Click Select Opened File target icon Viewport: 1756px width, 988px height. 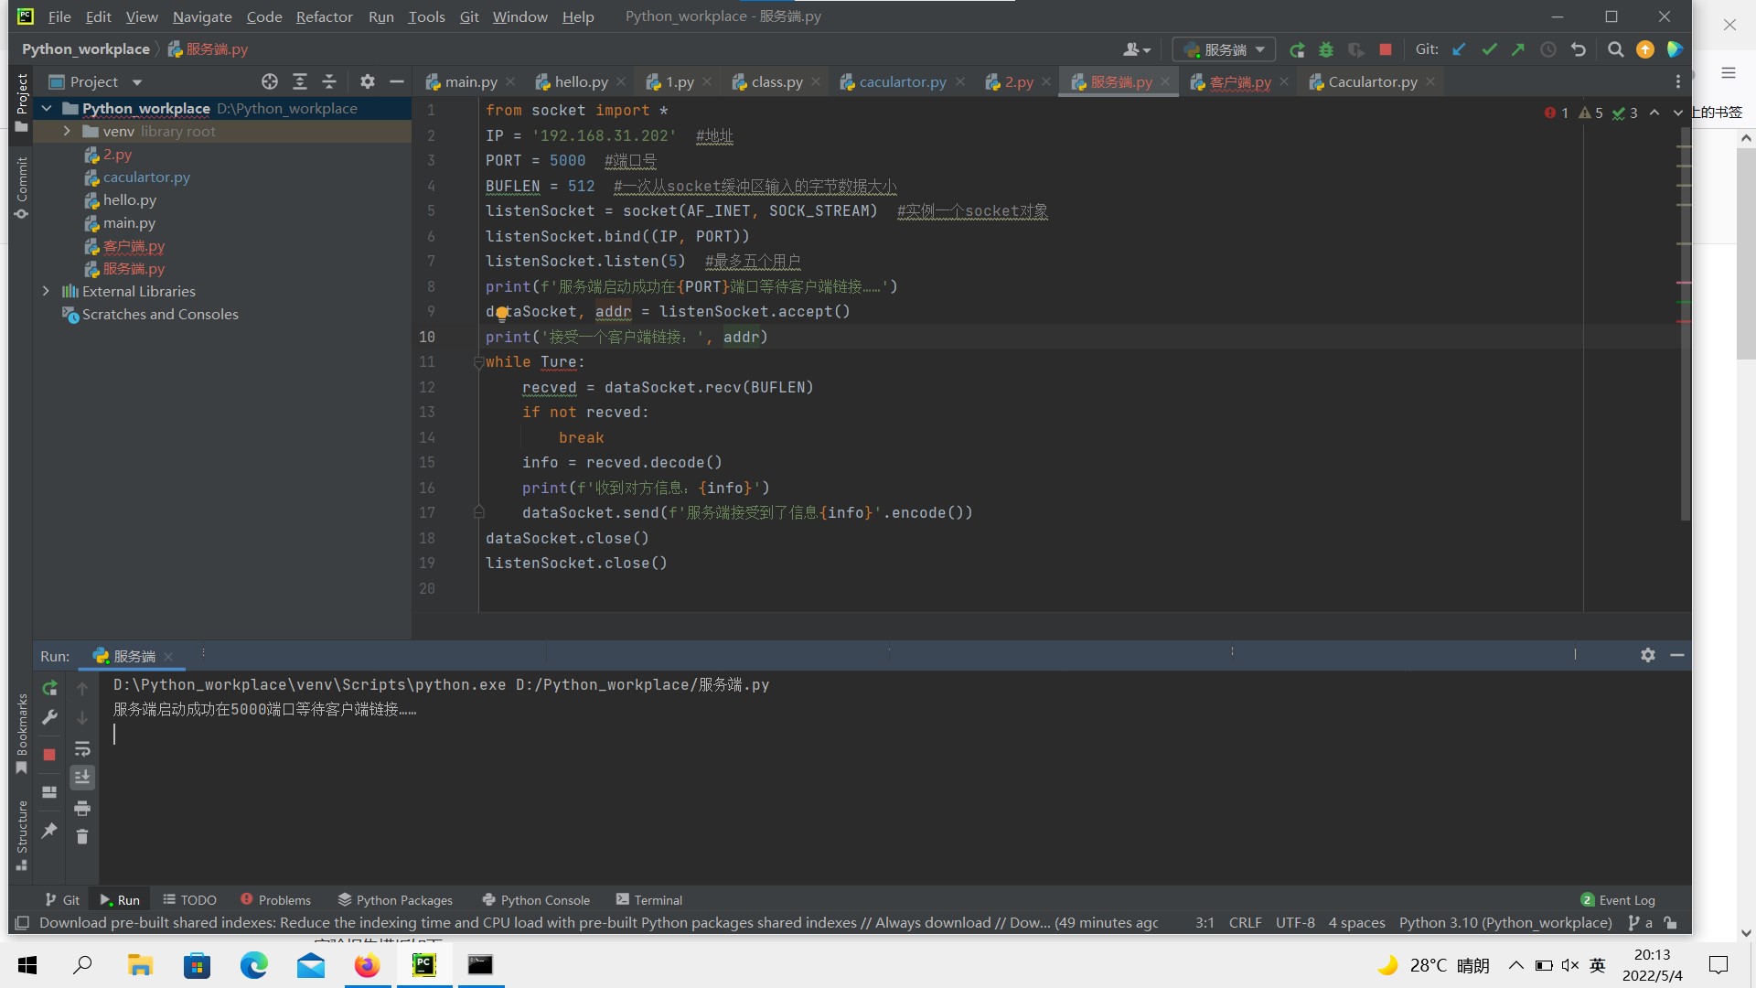[x=270, y=81]
